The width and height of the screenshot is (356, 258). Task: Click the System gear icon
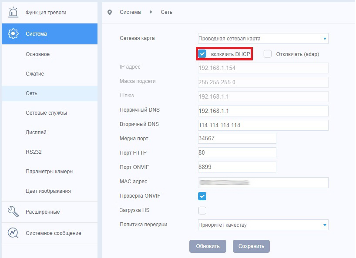click(13, 34)
